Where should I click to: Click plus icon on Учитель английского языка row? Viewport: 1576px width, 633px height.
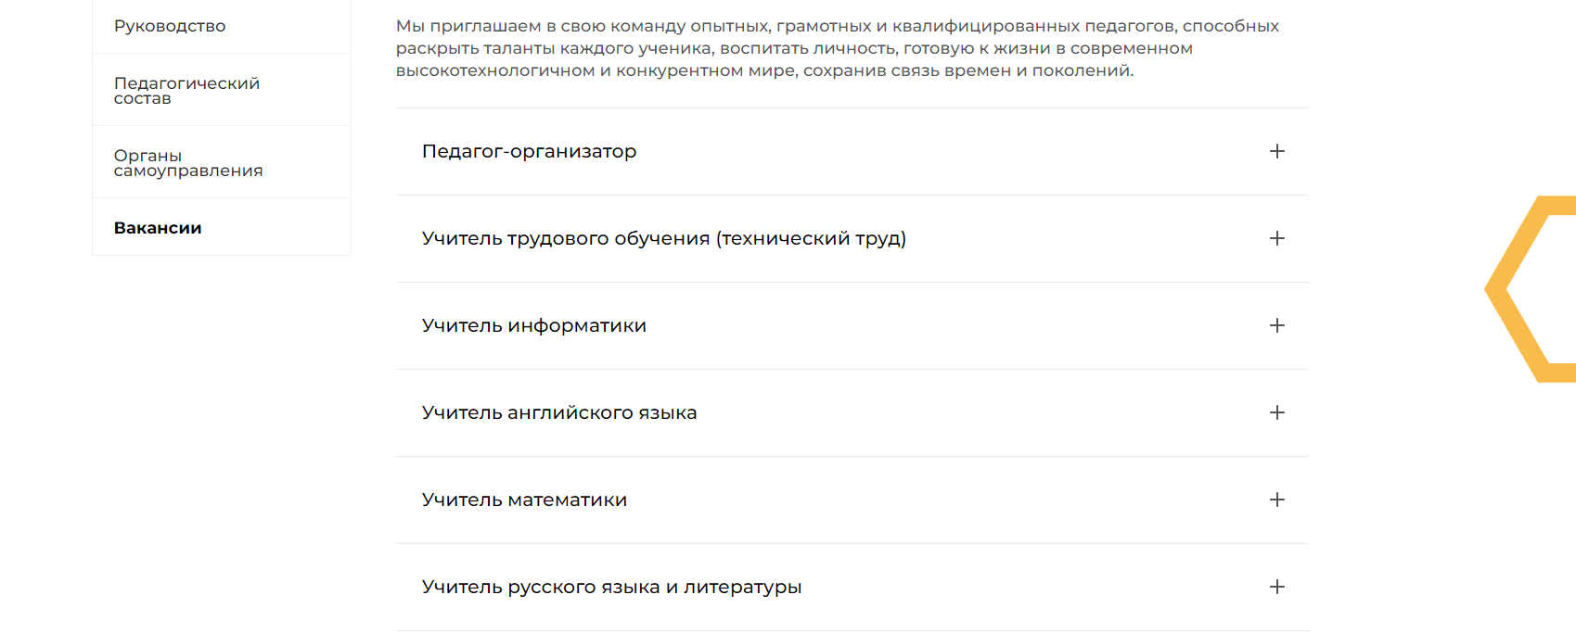[1277, 412]
